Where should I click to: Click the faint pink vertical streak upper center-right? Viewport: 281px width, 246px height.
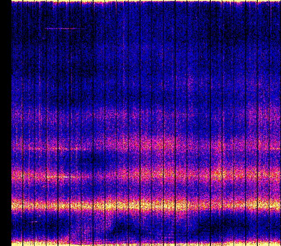[x=190, y=83]
